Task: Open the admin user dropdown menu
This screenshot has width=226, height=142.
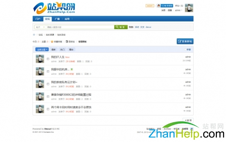Action: coord(179,11)
